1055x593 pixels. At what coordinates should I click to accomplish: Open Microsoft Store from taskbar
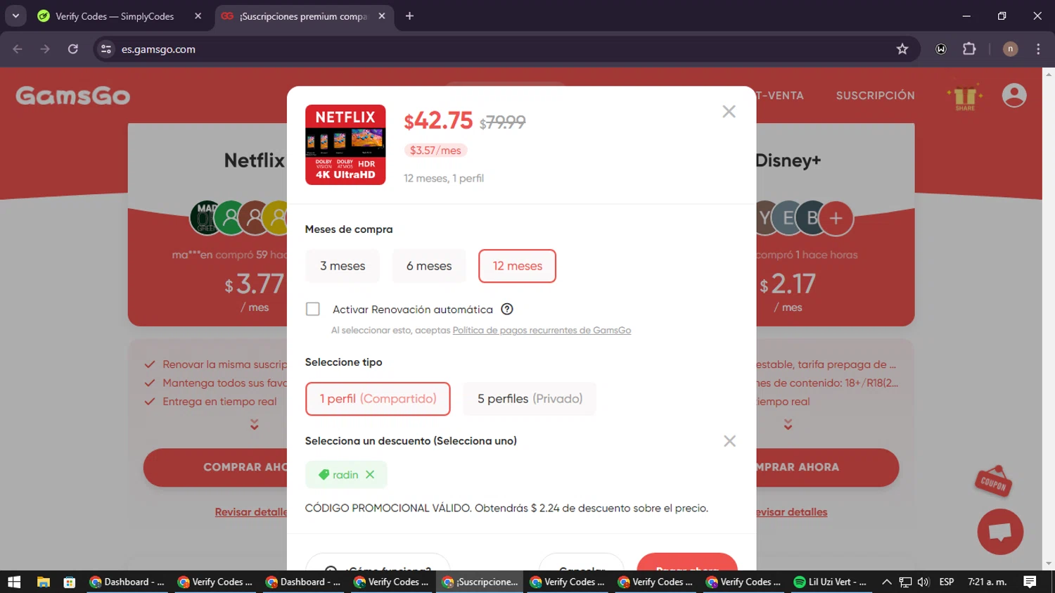pyautogui.click(x=69, y=582)
